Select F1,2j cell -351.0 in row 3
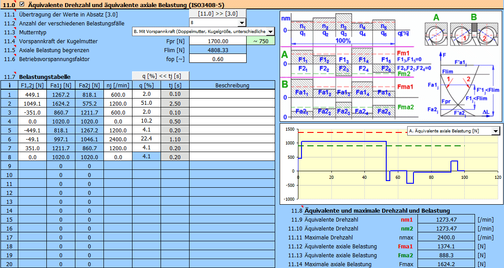Screen dimensions: 504x268 click(x=33, y=112)
